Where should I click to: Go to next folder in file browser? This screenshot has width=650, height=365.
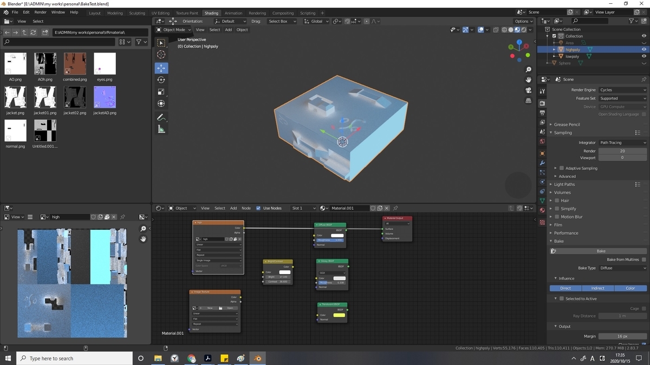(15, 32)
